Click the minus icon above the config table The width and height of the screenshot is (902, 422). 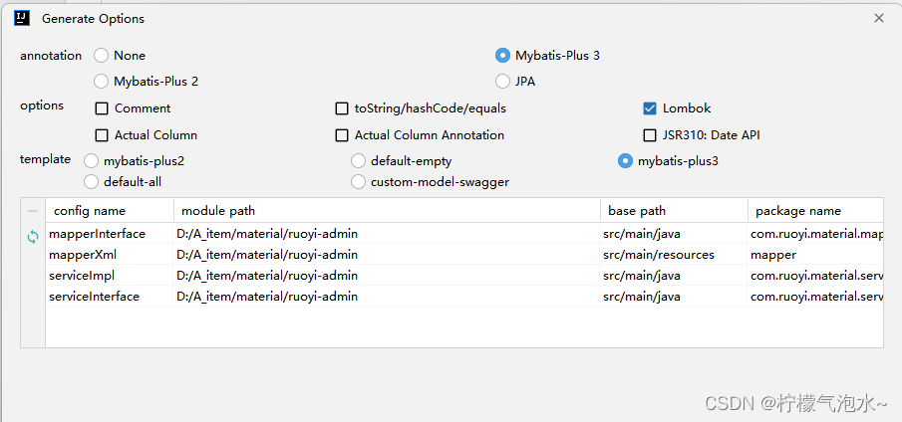[x=33, y=211]
